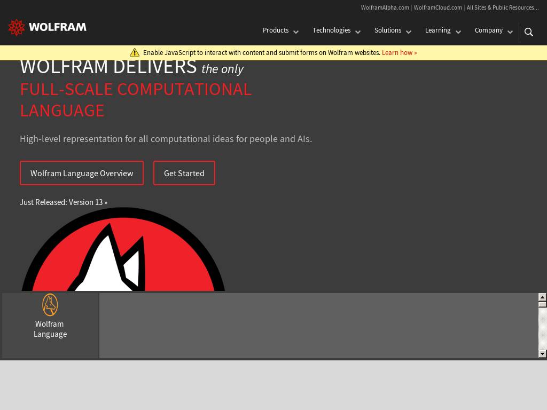The height and width of the screenshot is (410, 547).
Task: Open the search magnifier icon
Action: tap(529, 32)
